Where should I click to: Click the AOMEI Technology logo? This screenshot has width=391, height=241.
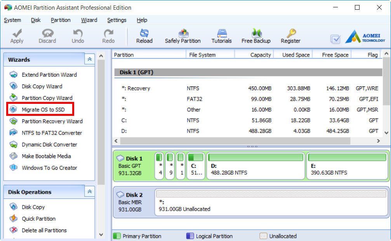click(x=365, y=37)
